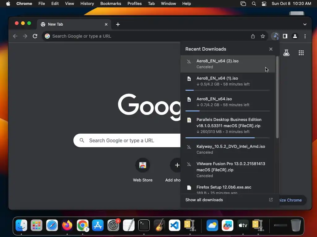Viewport: 317px width, 237px height.
Task: Open the Window menu in menu bar
Action: click(x=168, y=4)
